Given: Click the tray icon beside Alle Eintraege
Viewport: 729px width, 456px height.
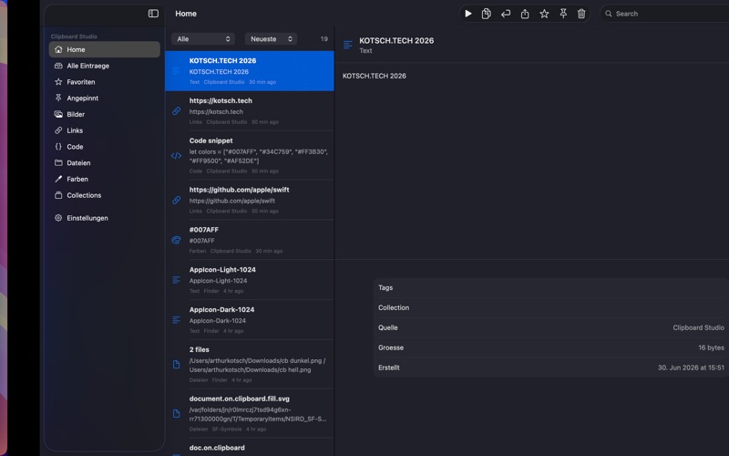Looking at the screenshot, I should pos(58,66).
